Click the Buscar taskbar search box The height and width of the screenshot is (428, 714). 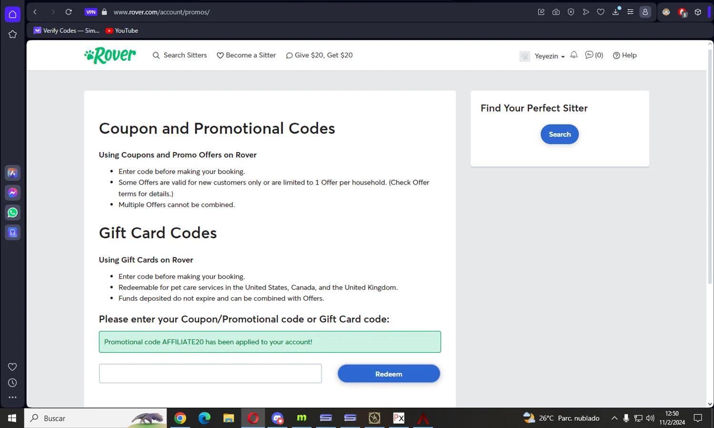click(x=95, y=418)
